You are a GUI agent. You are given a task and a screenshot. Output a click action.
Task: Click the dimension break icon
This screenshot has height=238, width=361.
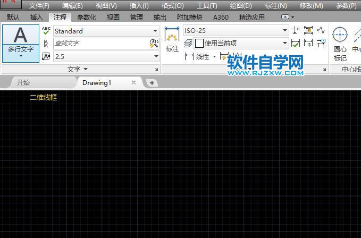tap(296, 30)
